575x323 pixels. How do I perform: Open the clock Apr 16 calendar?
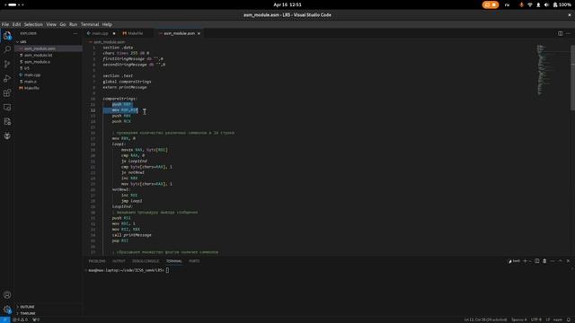pos(287,4)
